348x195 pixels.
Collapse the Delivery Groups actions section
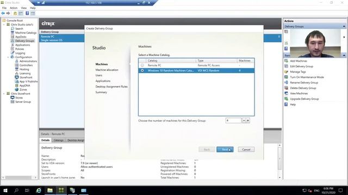click(x=344, y=27)
